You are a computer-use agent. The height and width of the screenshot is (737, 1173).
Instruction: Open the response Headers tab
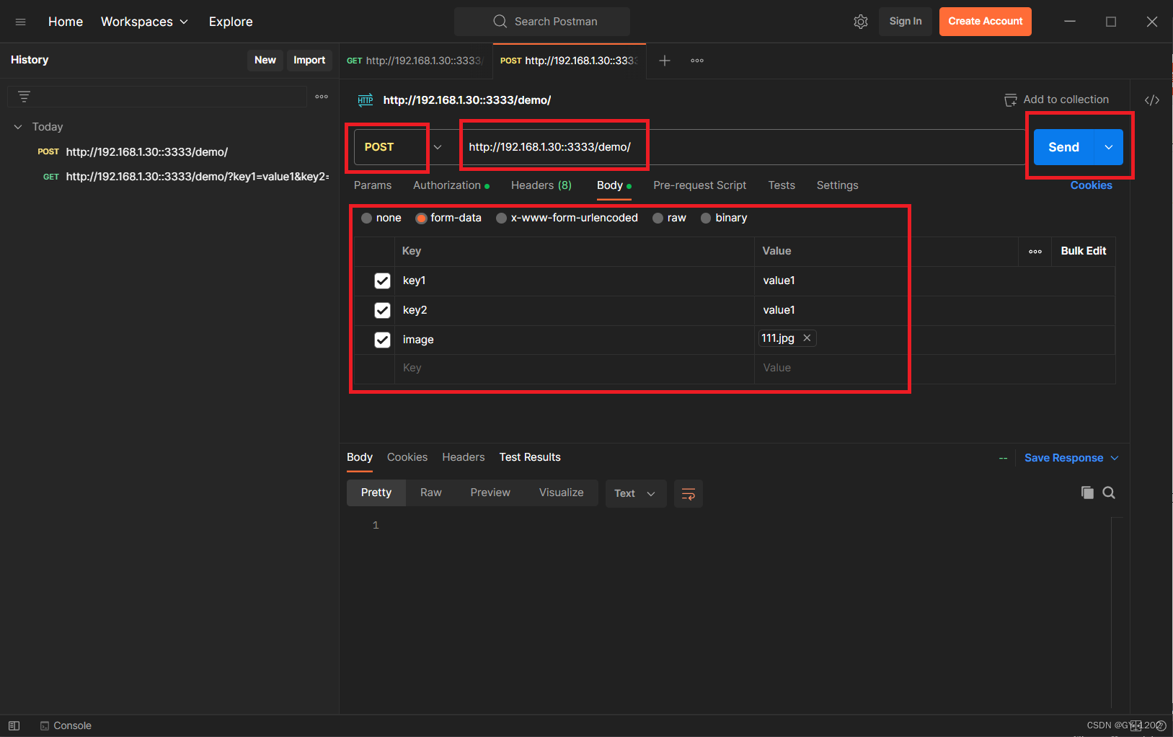[463, 457]
